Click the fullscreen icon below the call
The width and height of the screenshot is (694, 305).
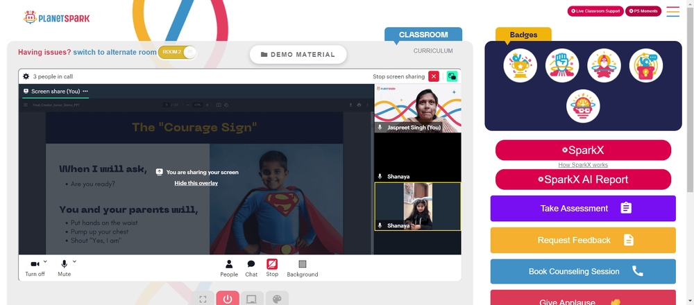pyautogui.click(x=203, y=299)
